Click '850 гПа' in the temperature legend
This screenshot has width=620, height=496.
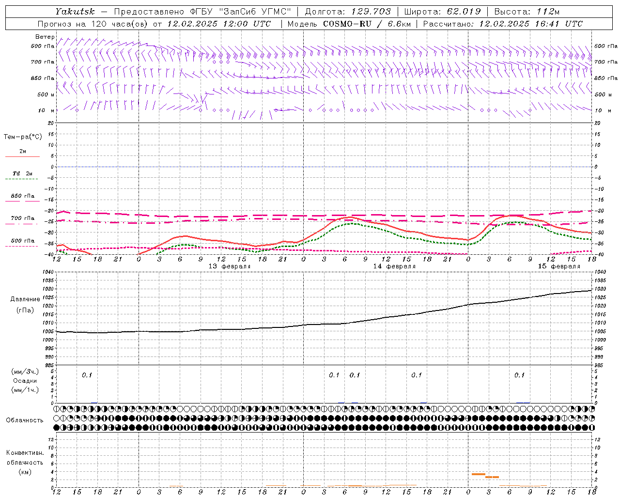point(22,196)
